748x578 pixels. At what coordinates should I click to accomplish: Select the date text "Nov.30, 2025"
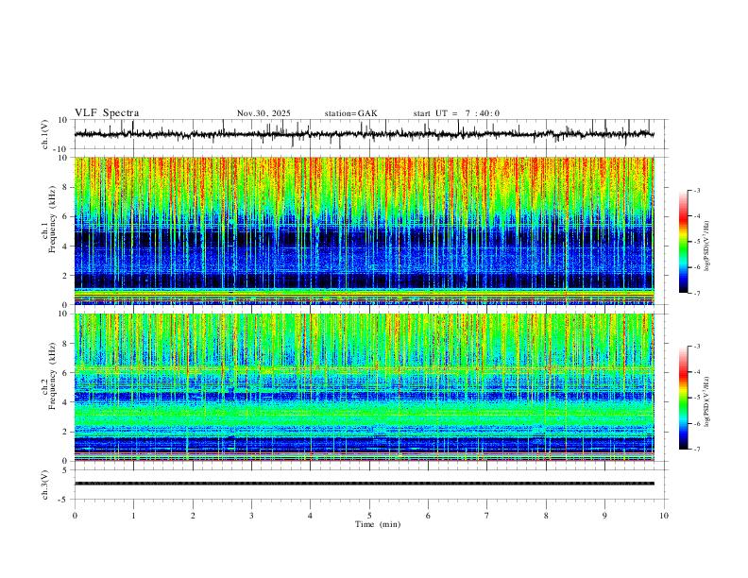[263, 113]
